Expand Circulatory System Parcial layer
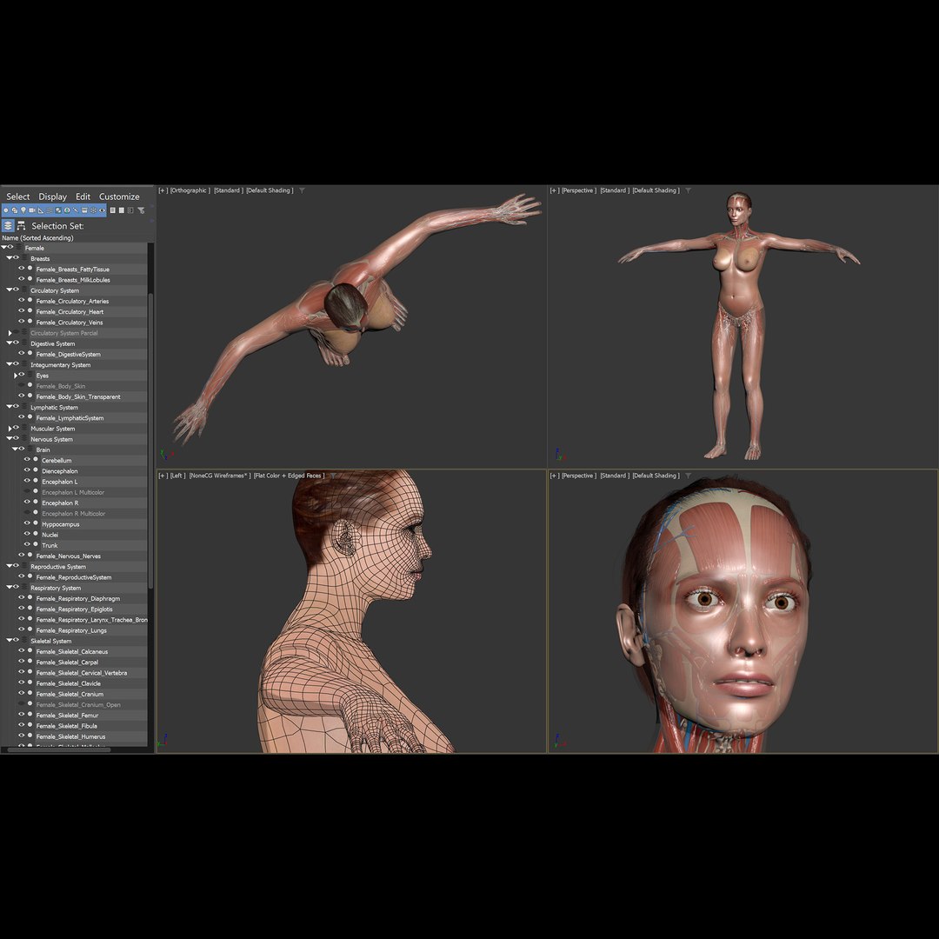 [x=10, y=333]
